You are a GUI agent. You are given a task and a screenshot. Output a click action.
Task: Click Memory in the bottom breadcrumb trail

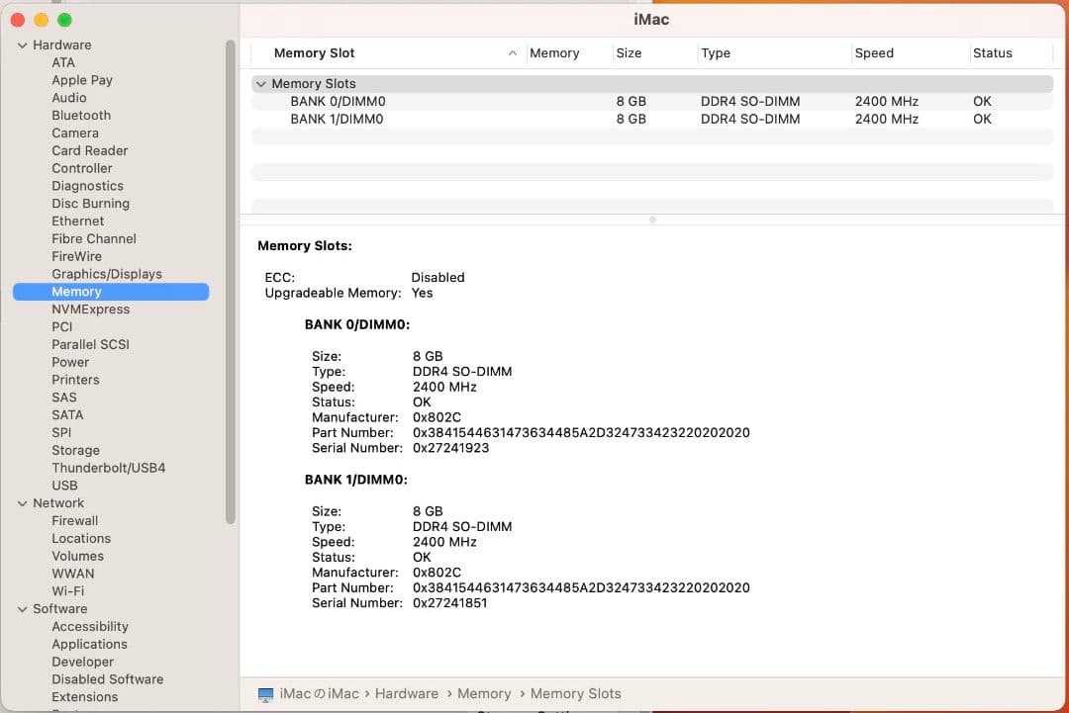tap(484, 693)
